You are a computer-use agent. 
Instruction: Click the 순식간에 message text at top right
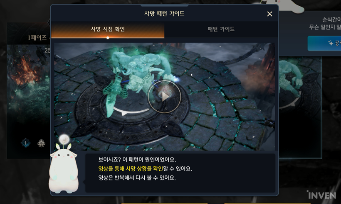point(325,23)
